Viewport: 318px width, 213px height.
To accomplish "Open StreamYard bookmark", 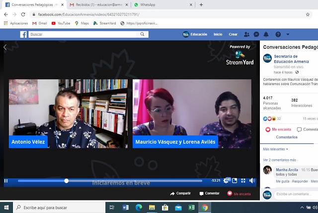I will 105,23.
